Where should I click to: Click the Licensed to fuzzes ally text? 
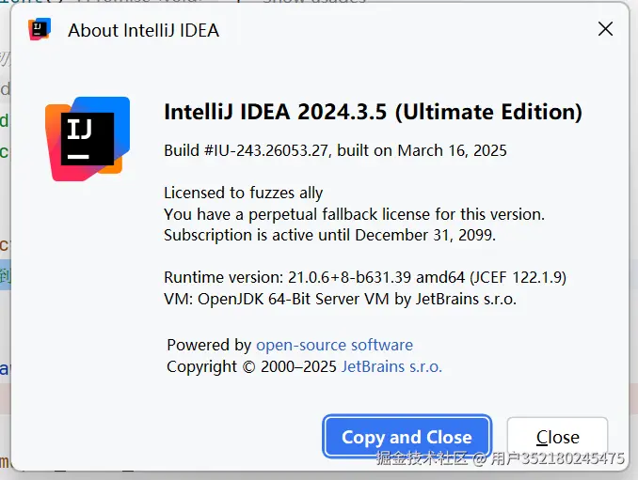(243, 193)
